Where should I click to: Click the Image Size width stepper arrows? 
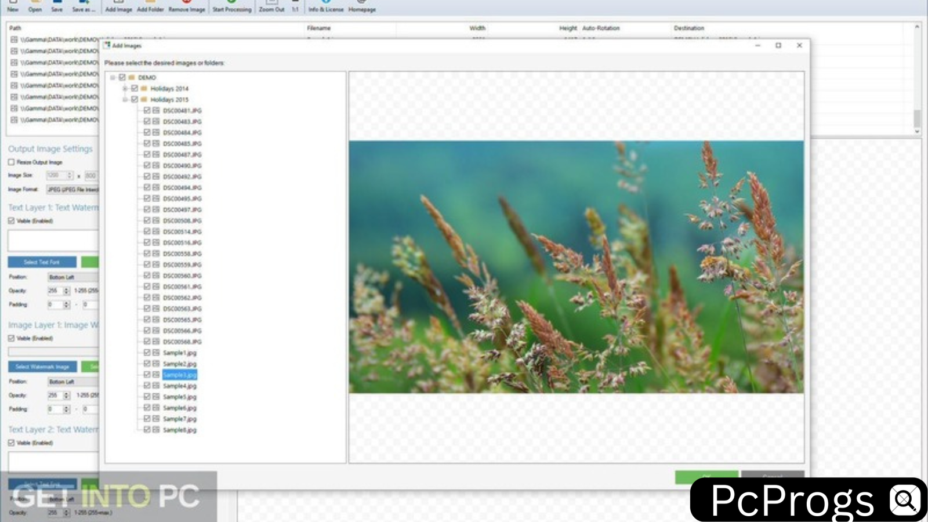coord(70,175)
